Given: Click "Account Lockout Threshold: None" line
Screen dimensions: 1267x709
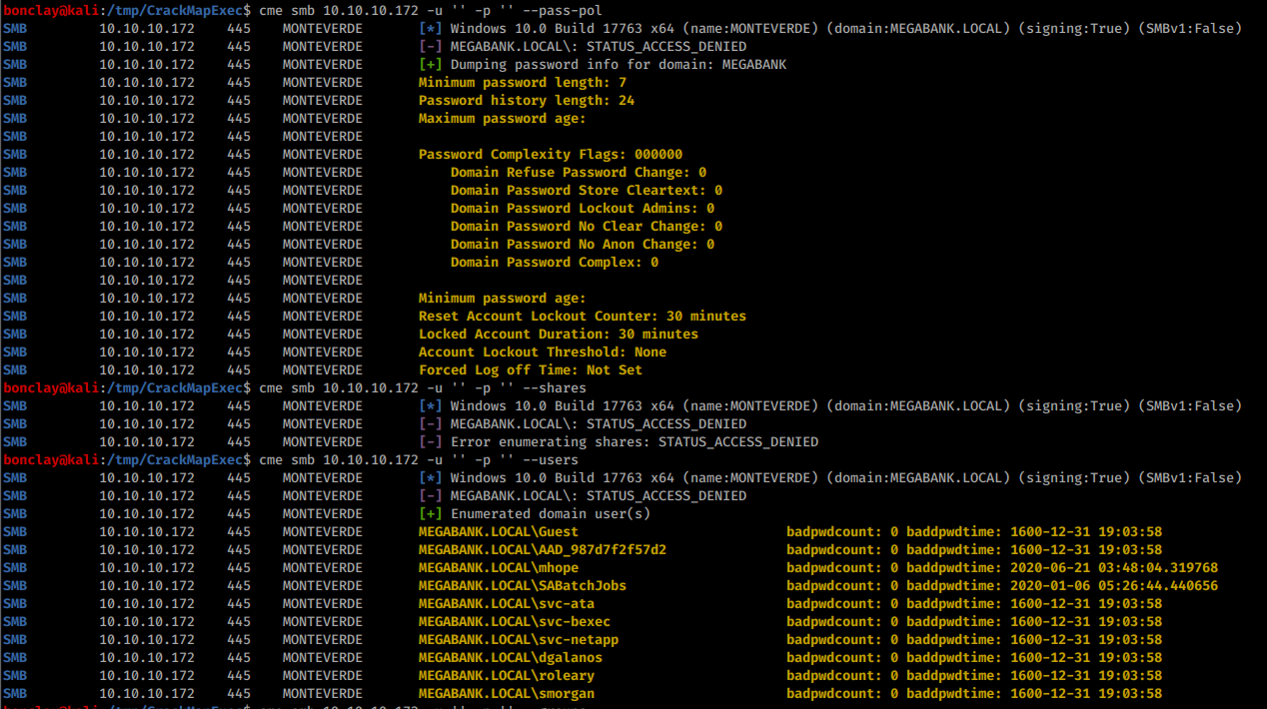Looking at the screenshot, I should pyautogui.click(x=542, y=353).
